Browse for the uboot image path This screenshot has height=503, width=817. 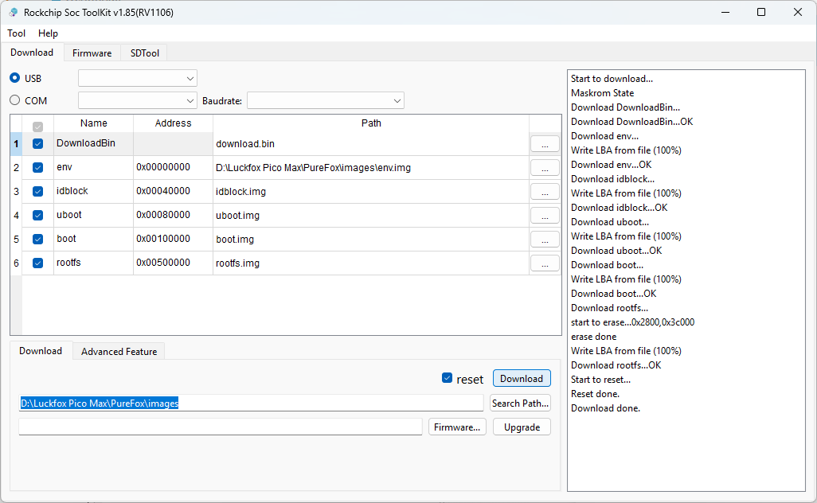(545, 216)
